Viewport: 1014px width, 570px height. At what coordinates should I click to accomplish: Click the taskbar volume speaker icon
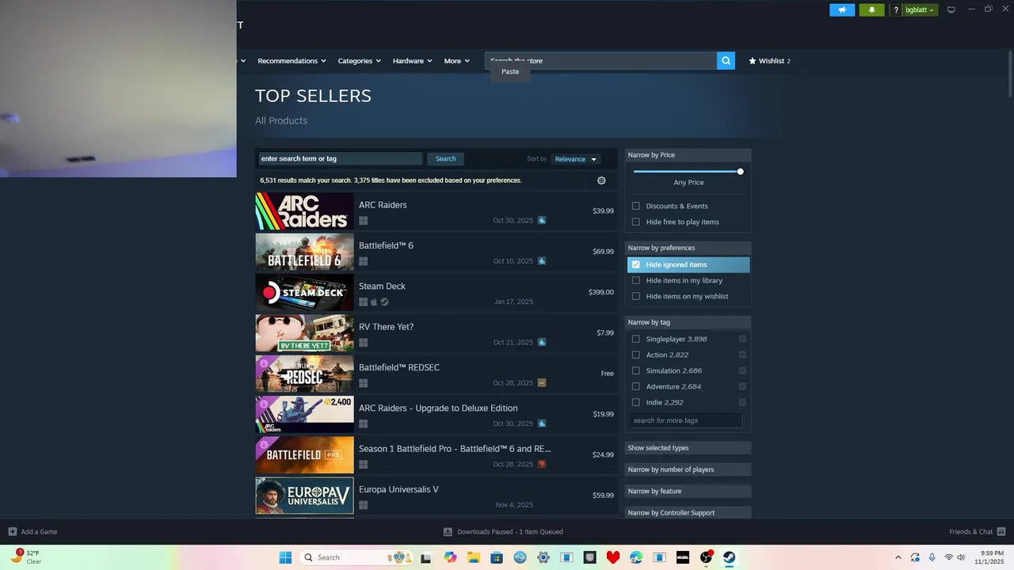pos(961,557)
